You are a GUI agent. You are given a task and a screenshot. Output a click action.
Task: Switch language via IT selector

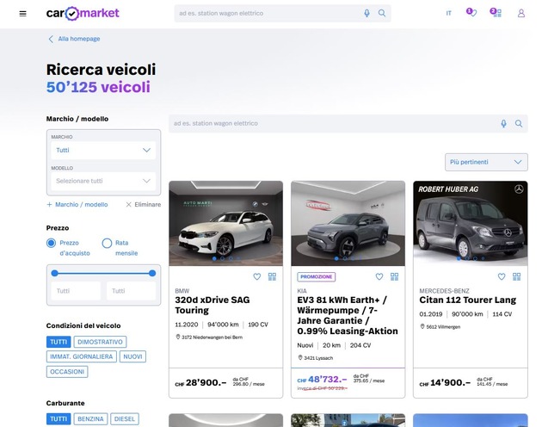click(x=448, y=14)
